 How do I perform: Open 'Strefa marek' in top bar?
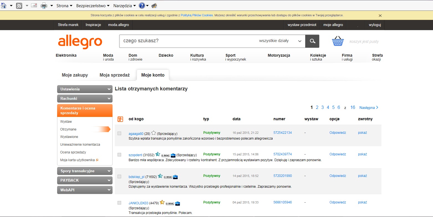(x=68, y=25)
